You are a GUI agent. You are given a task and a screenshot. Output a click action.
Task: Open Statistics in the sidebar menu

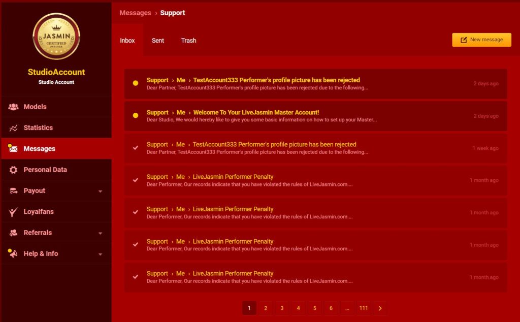click(x=56, y=127)
